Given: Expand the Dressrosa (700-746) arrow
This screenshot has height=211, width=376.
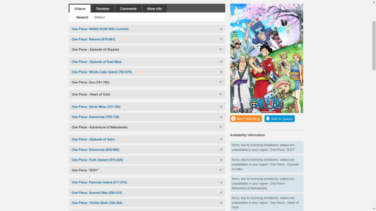Looking at the screenshot, I should pos(221,117).
